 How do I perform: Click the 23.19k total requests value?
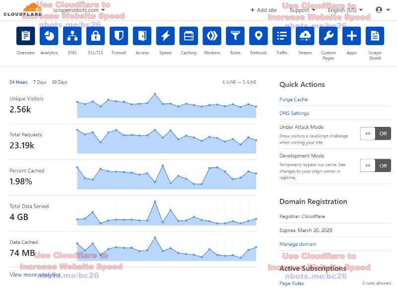tap(22, 145)
